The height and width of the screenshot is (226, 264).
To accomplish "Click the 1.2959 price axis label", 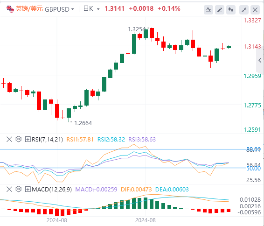I will (x=252, y=76).
